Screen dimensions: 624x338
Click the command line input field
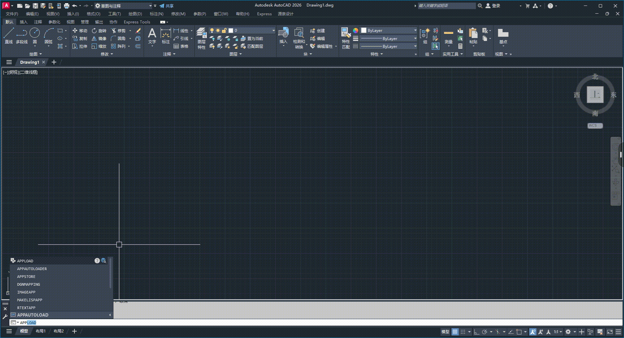(292, 322)
